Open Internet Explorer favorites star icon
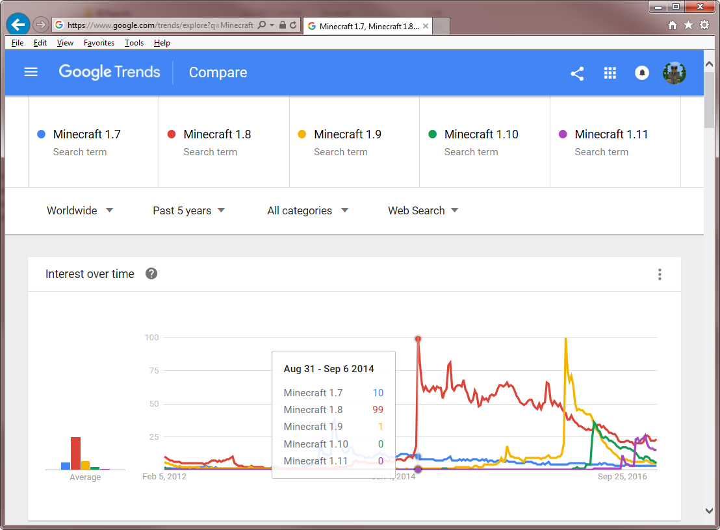The image size is (720, 530). pos(688,25)
